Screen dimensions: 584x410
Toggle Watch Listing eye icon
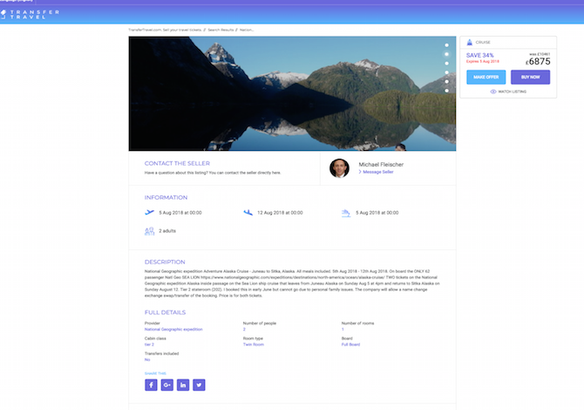coord(493,91)
